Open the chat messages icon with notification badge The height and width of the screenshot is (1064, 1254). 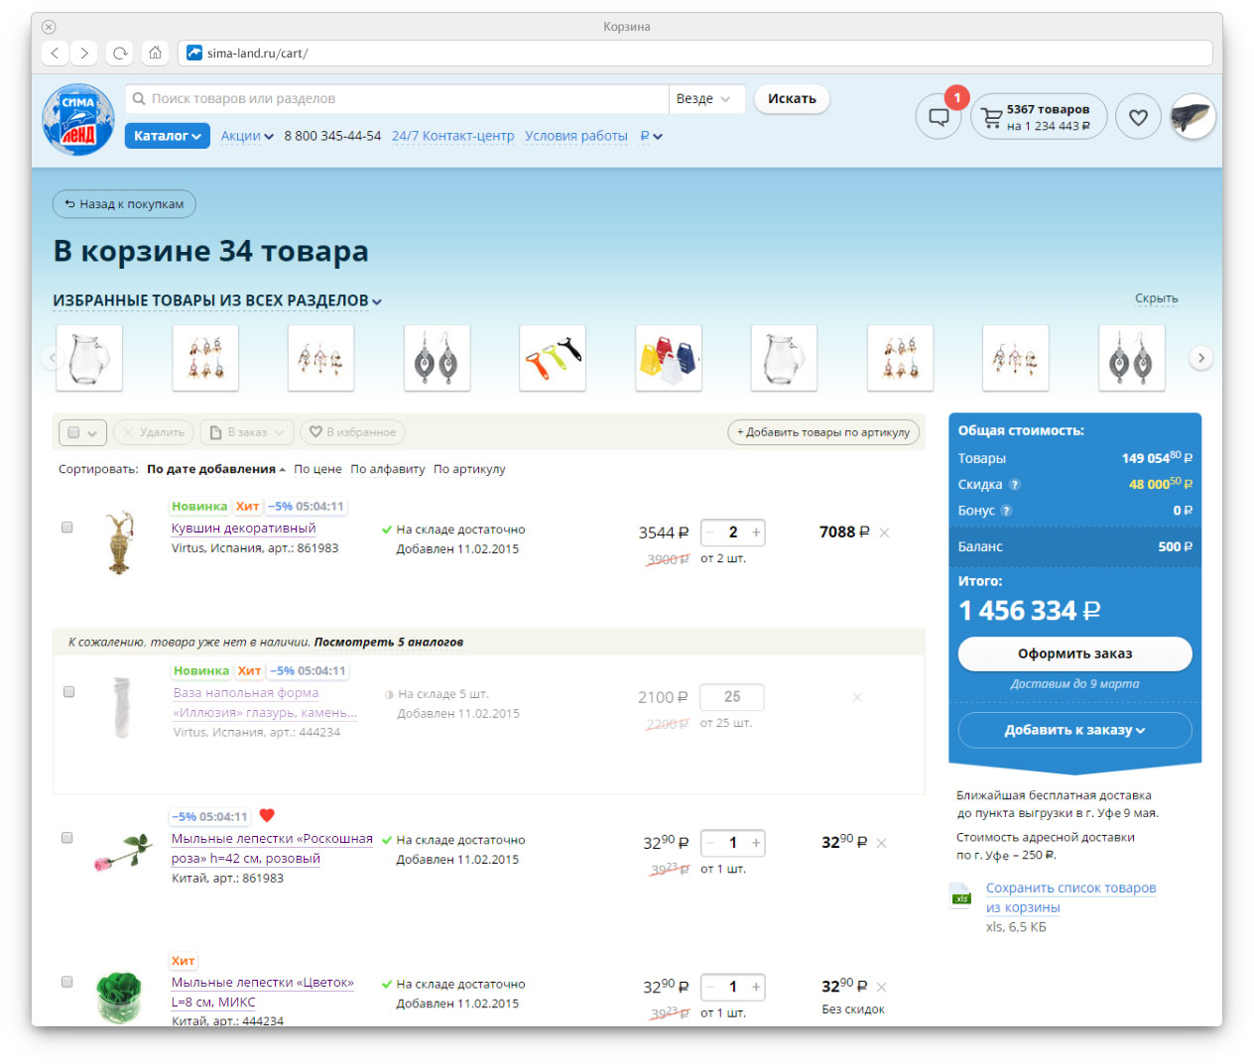pyautogui.click(x=938, y=117)
